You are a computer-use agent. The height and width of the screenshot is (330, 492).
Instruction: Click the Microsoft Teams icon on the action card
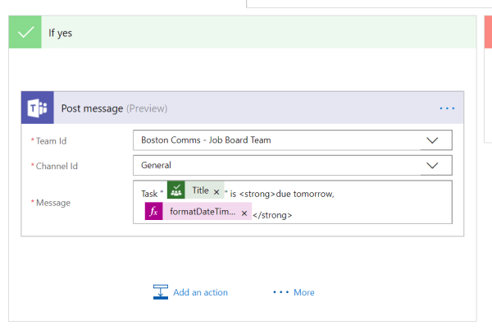tap(38, 108)
